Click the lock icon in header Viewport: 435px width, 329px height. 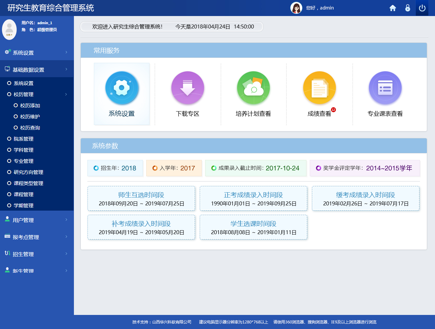coord(408,8)
